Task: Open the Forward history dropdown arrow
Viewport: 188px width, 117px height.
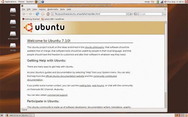Action: [x=34, y=14]
